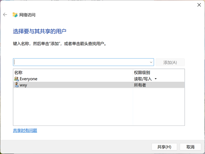Click the 所有者 permission cell
Screen dimensions: 205x154
(x=140, y=85)
